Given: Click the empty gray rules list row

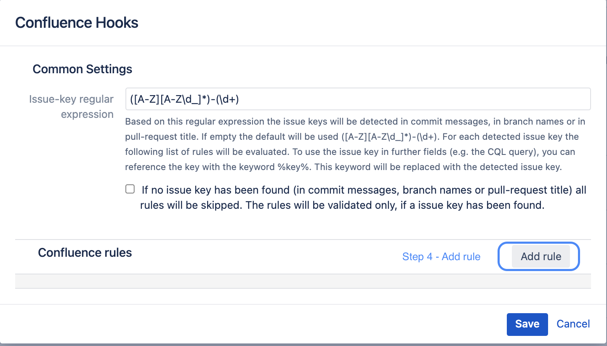Looking at the screenshot, I should (303, 281).
